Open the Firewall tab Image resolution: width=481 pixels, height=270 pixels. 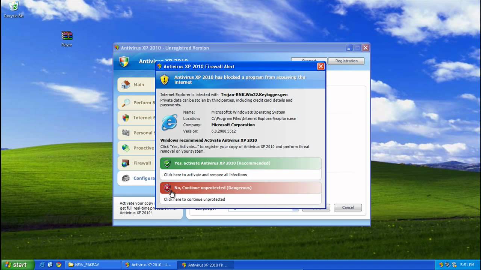(137, 163)
